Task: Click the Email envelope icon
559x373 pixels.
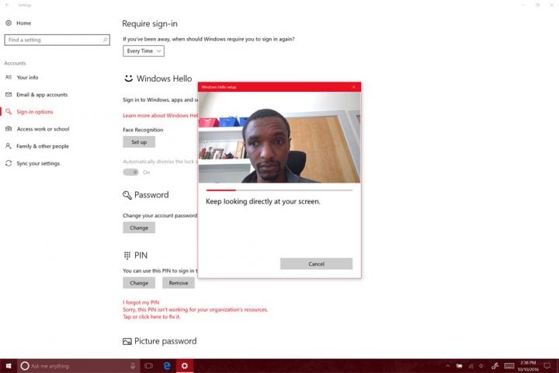Action: pyautogui.click(x=9, y=95)
